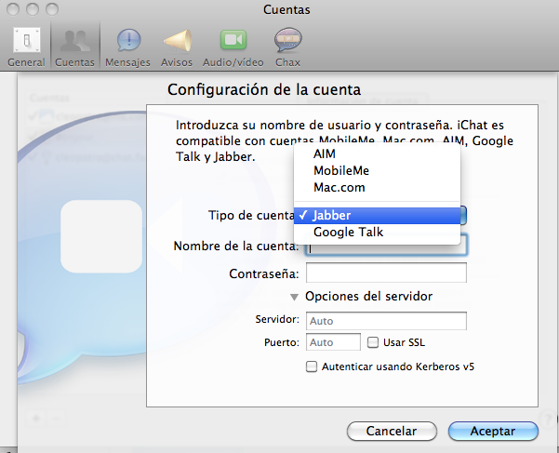This screenshot has height=453, width=559.
Task: Click the Contraseña password field
Action: click(x=386, y=273)
